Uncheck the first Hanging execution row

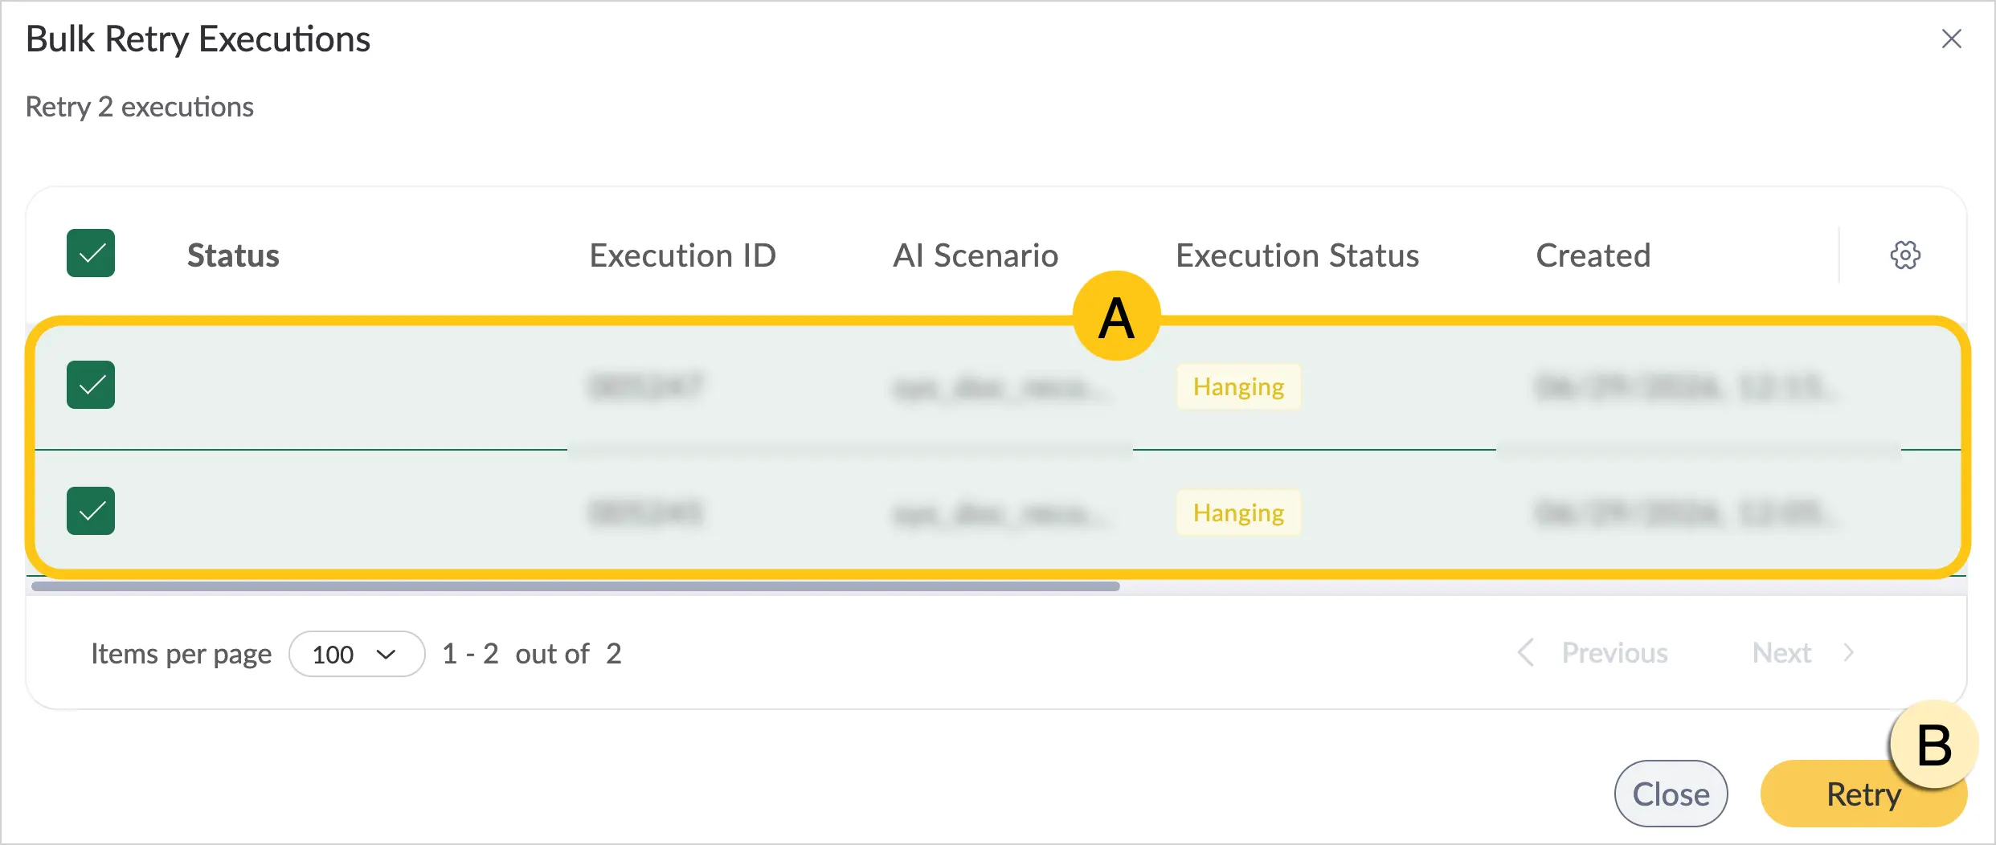coord(91,385)
